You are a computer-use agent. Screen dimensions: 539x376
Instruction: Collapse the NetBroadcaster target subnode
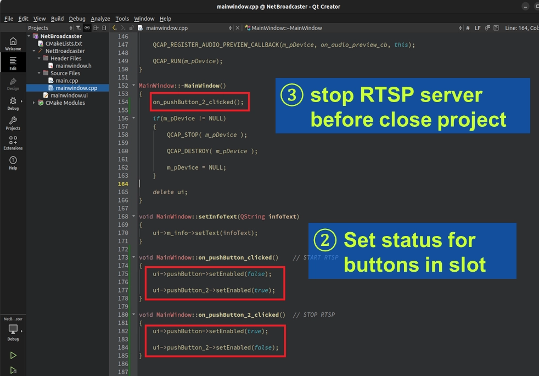tap(34, 51)
